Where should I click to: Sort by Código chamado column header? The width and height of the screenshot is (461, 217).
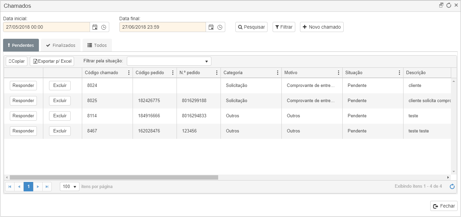click(101, 73)
